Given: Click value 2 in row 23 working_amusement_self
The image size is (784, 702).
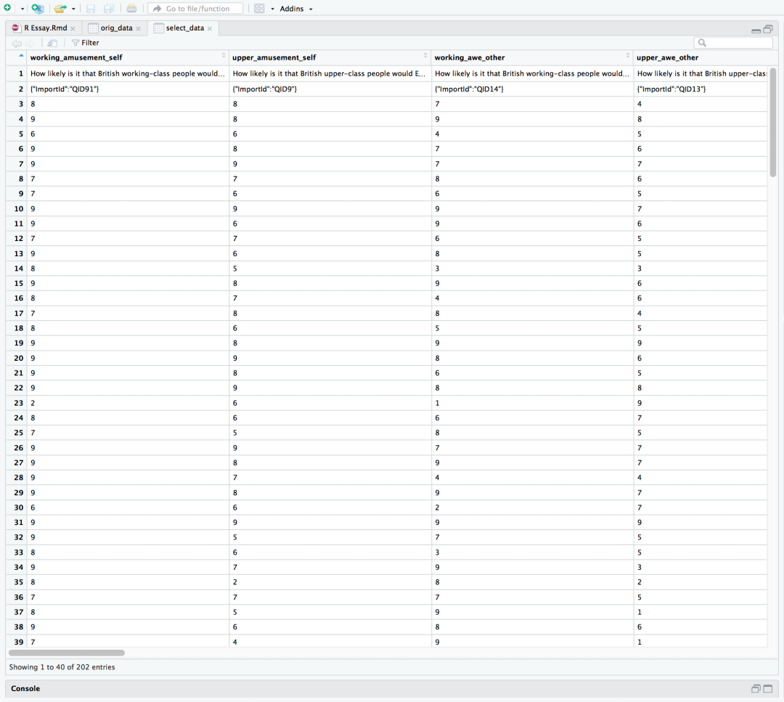Looking at the screenshot, I should tap(33, 403).
